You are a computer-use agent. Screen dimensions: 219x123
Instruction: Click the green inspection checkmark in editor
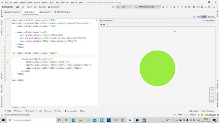coord(96,20)
